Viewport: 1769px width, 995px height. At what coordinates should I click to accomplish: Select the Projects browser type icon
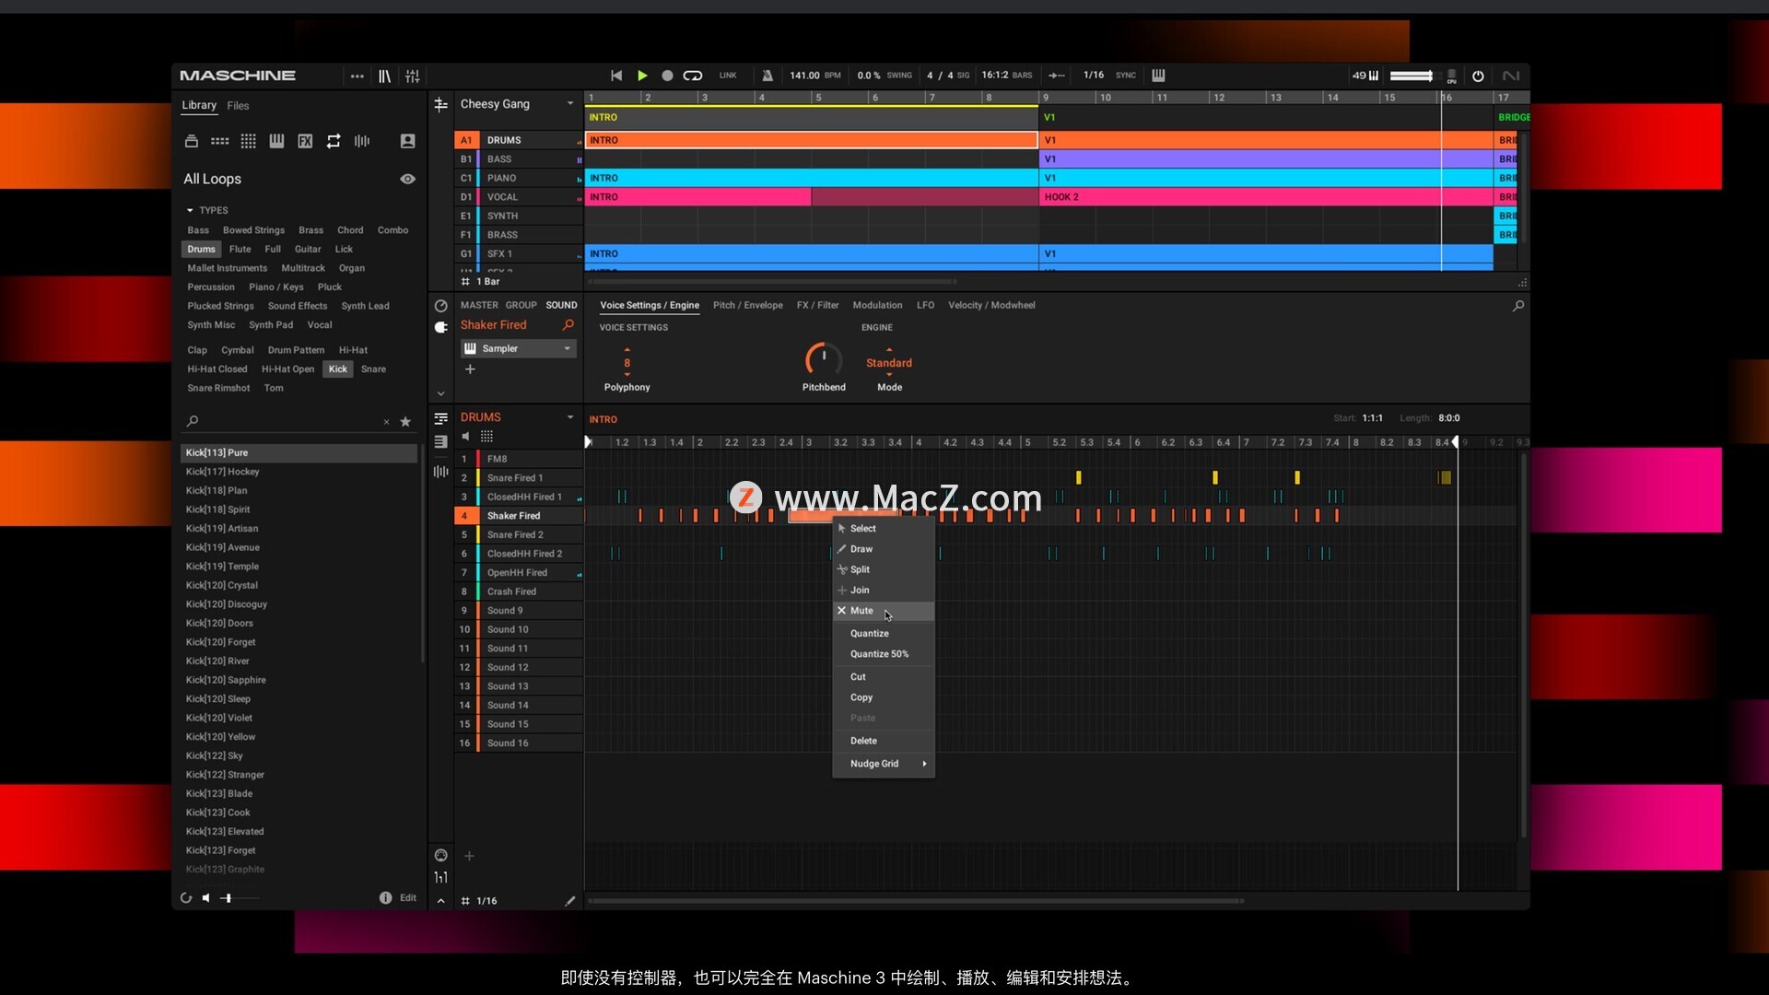click(192, 141)
